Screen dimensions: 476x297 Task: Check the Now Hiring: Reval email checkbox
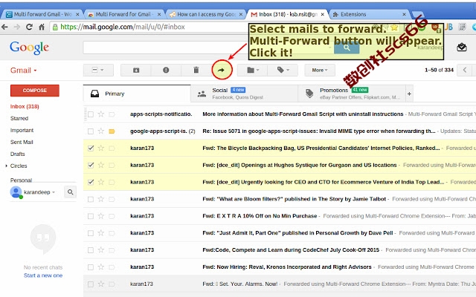[91, 267]
